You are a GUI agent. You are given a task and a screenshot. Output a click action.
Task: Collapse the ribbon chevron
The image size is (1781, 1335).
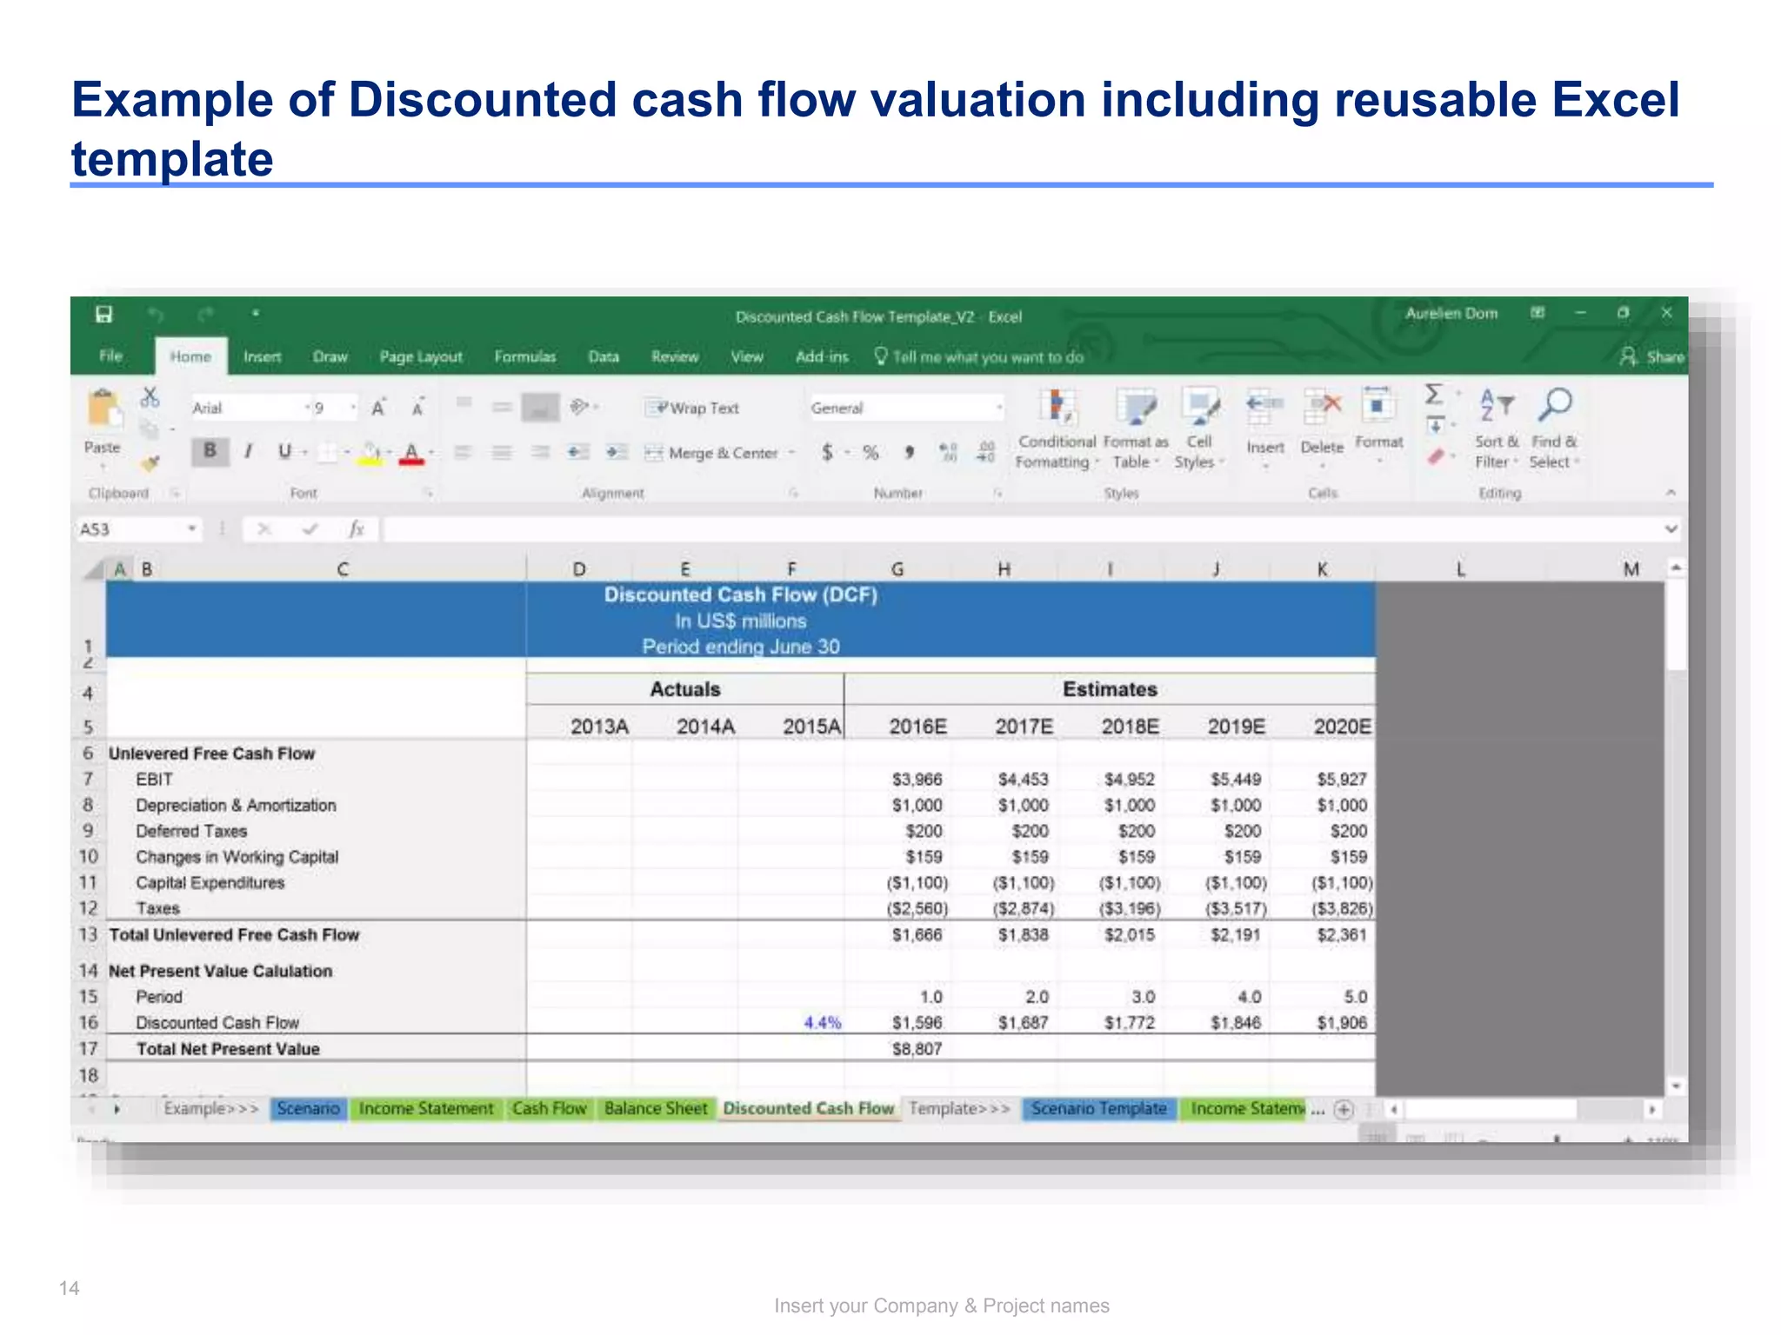coord(1671,493)
